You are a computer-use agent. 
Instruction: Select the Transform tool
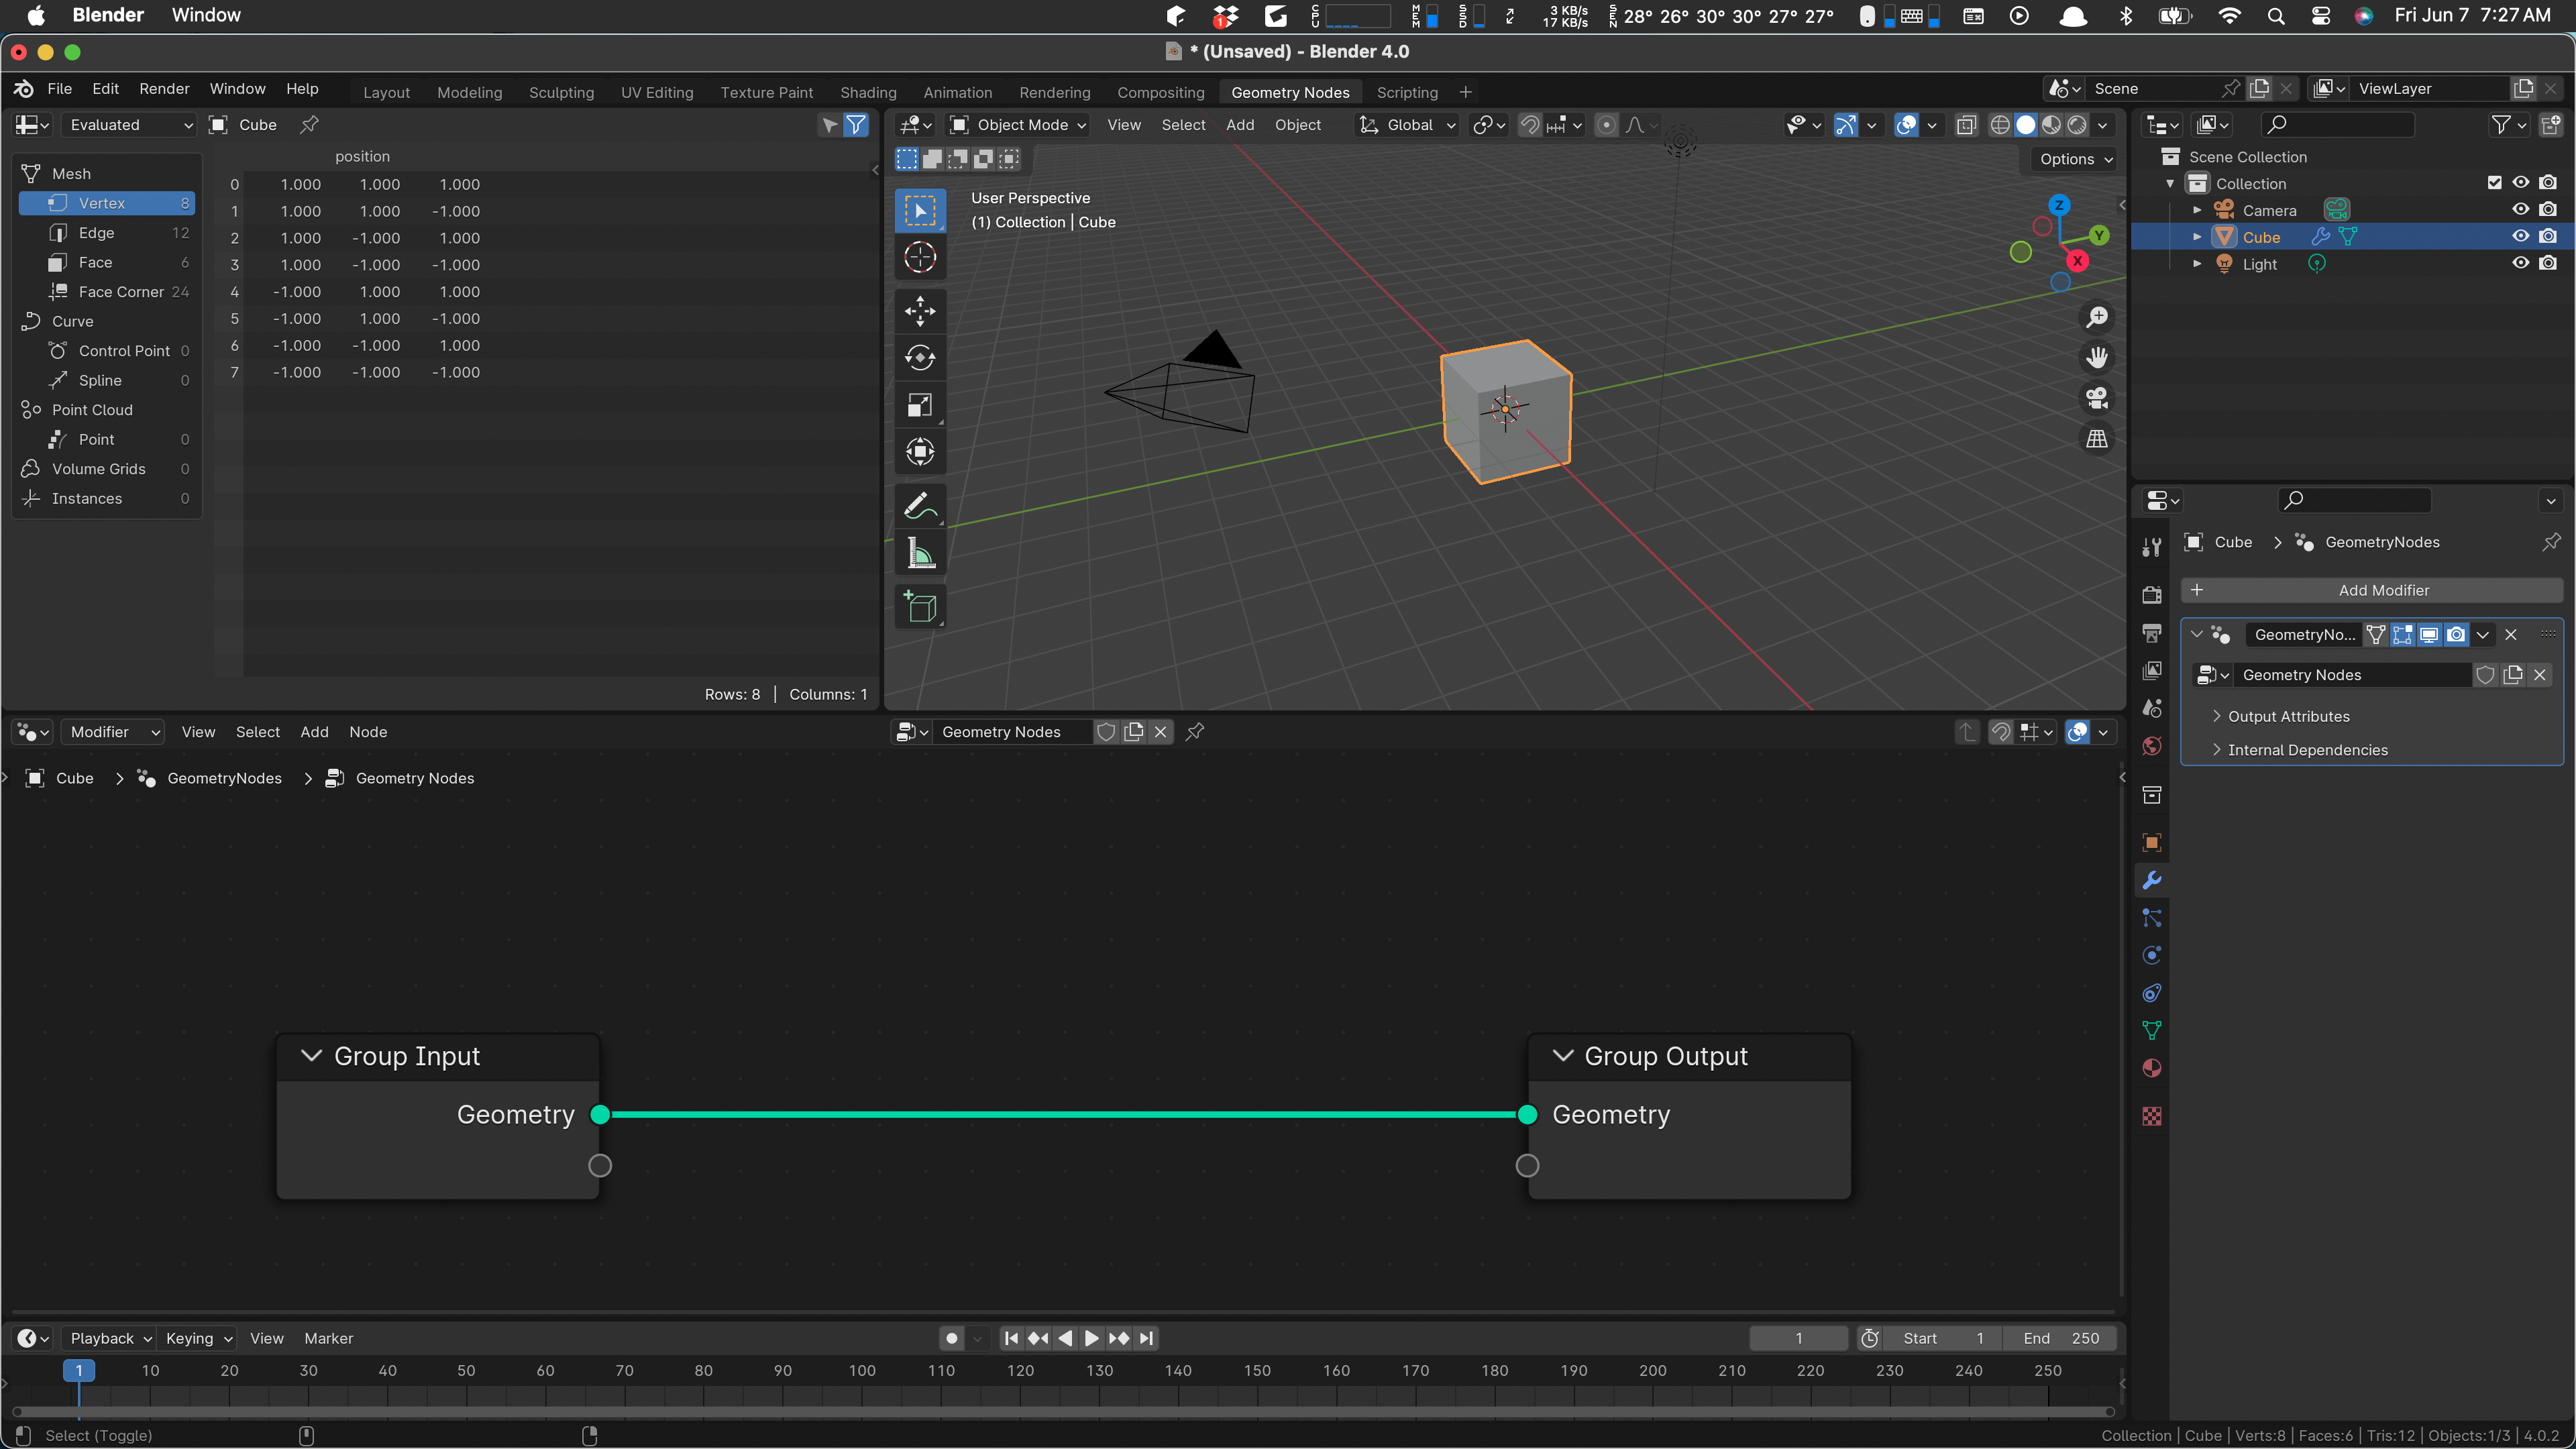[x=919, y=452]
